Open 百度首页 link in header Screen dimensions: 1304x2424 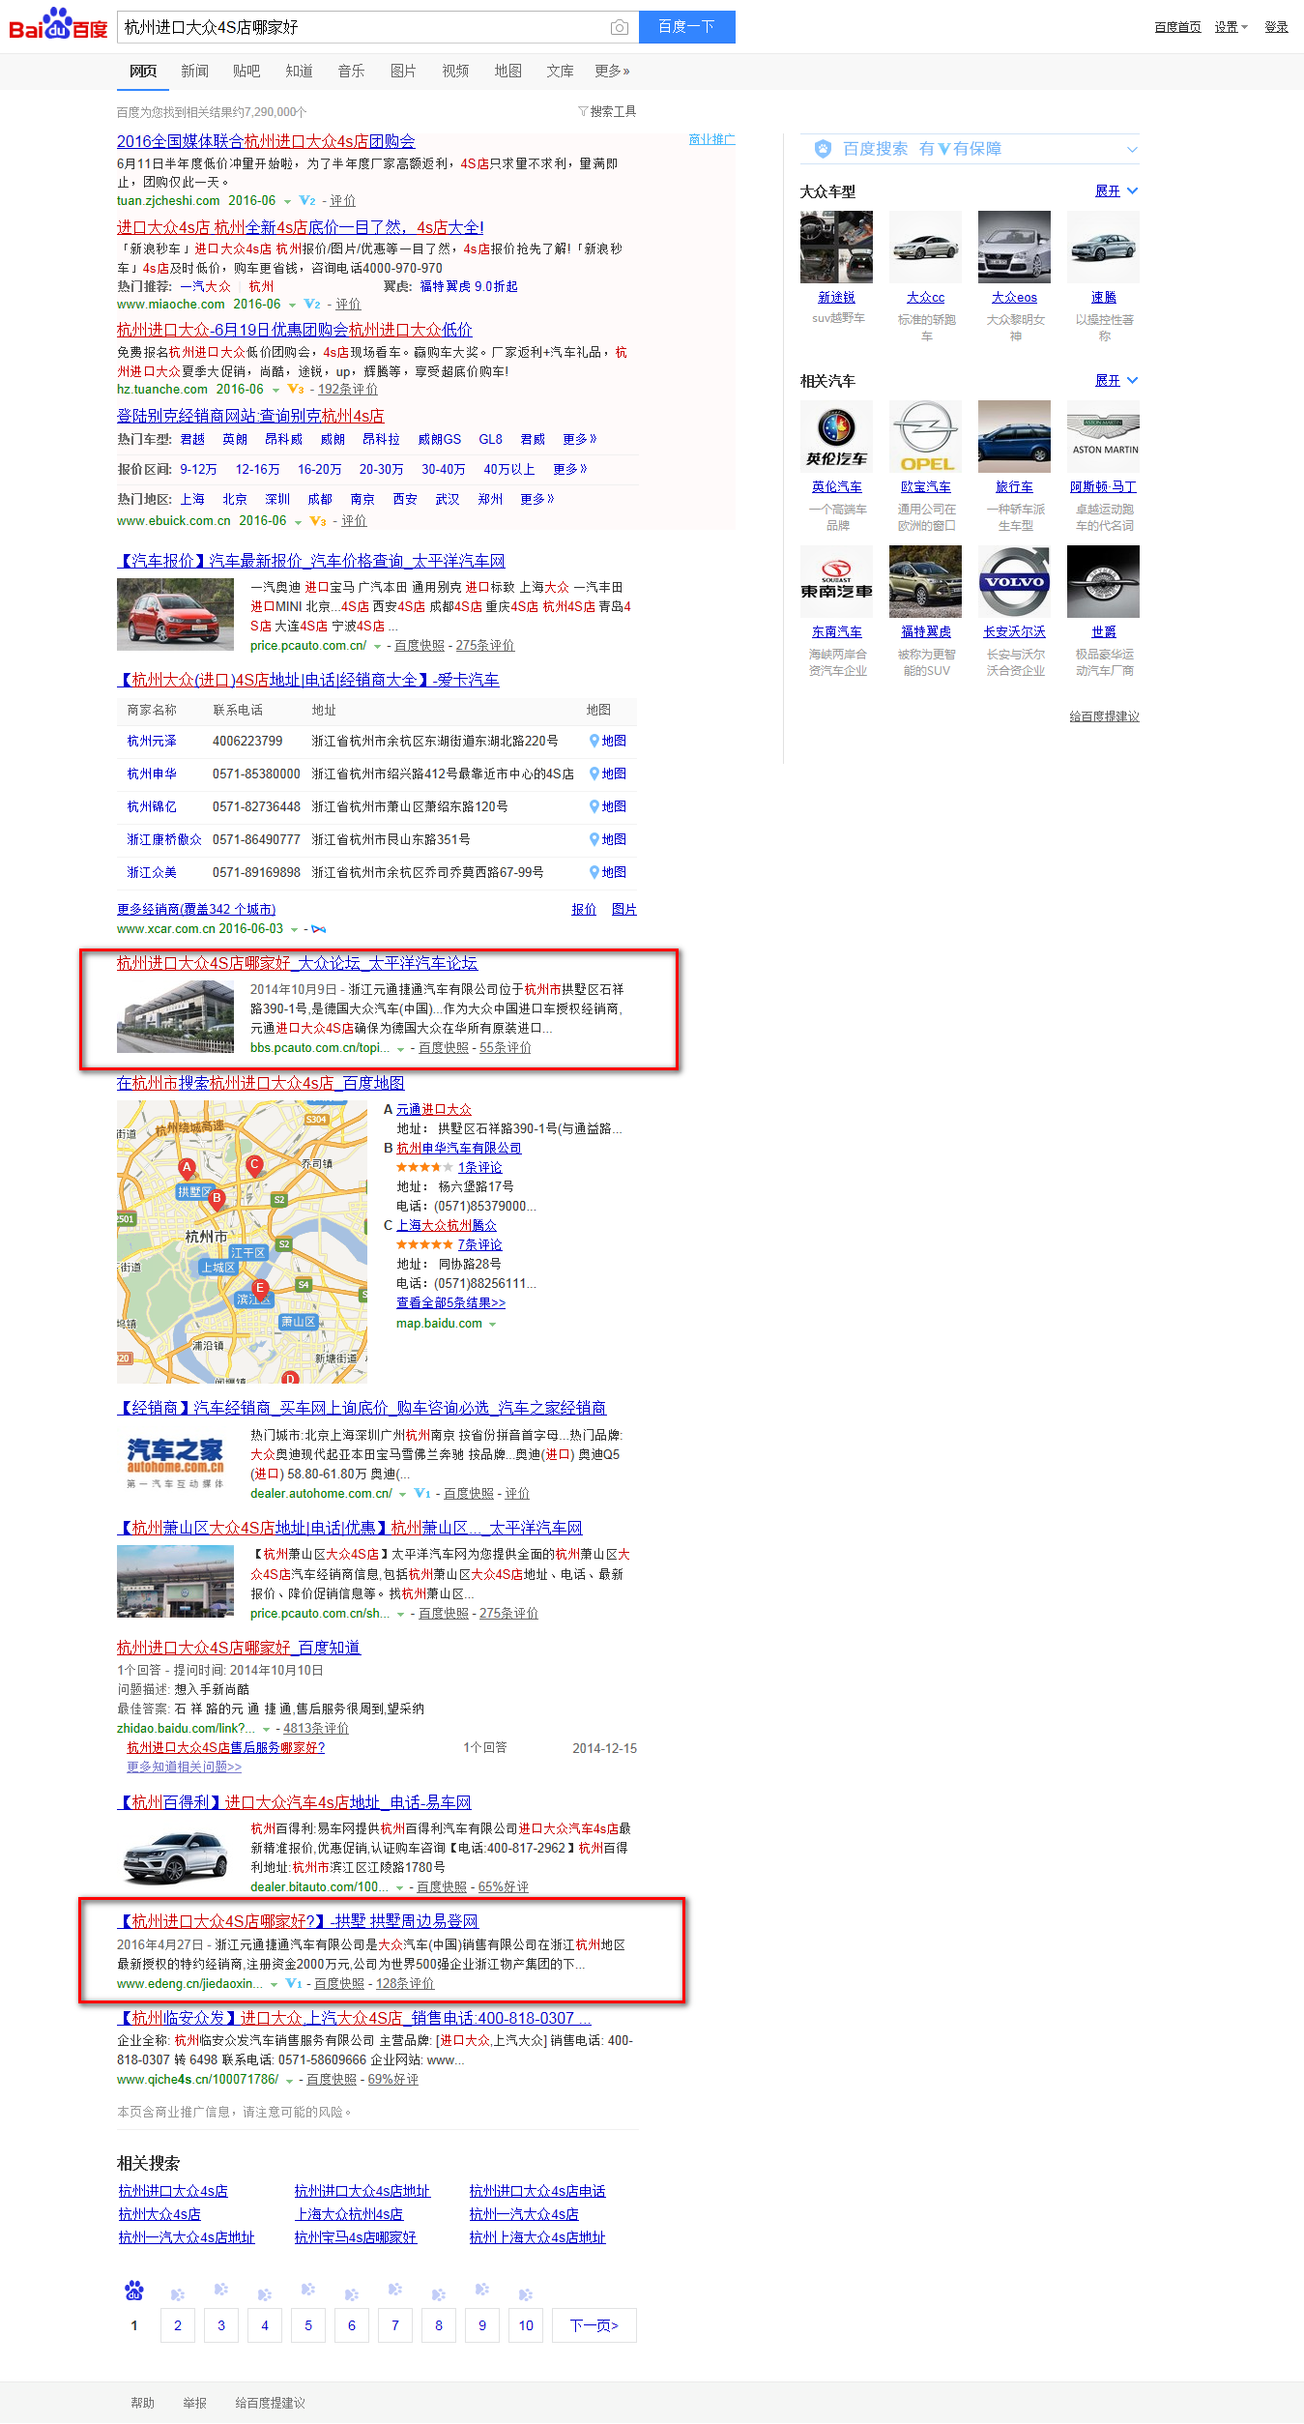tap(1177, 27)
